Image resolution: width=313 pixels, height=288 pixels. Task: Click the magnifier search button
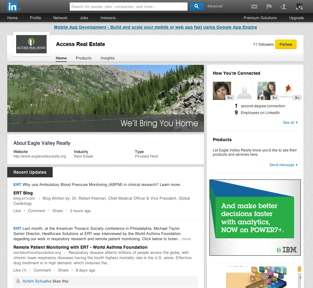coord(197,6)
